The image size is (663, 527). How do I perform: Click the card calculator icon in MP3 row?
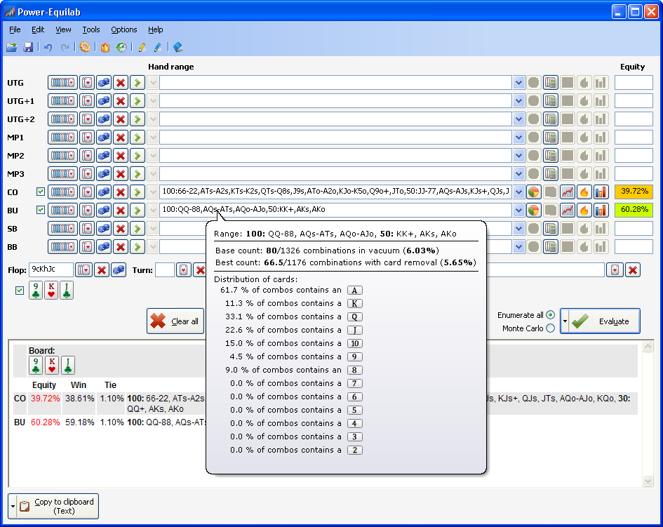click(551, 173)
